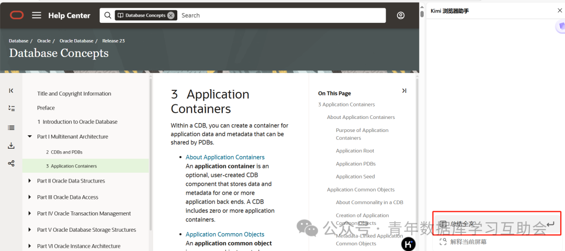565x251 pixels.
Task: Expand Part III Oracle Data Access
Action: 29,197
